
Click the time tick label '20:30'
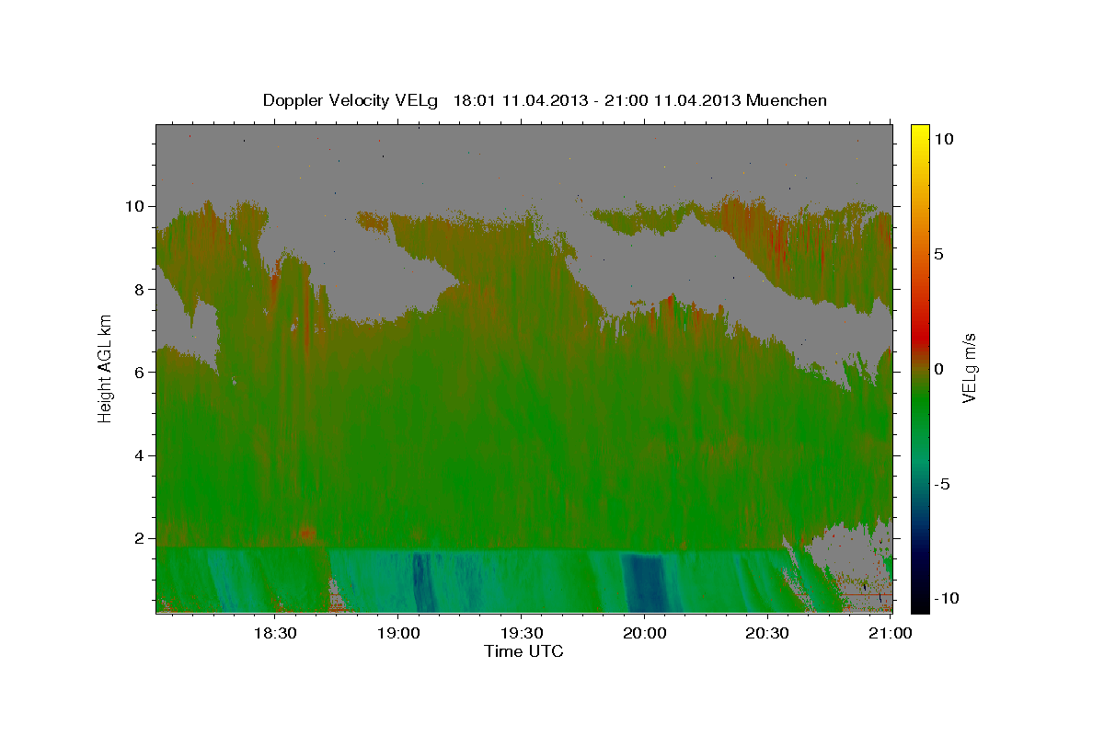point(767,633)
